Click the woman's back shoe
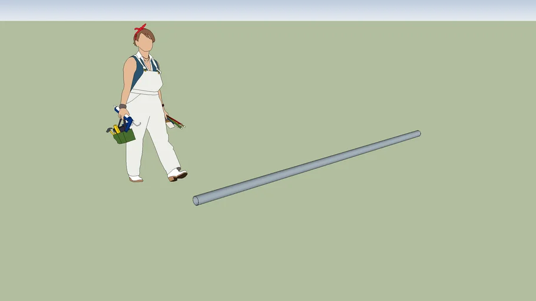This screenshot has width=536, height=301. point(136,178)
